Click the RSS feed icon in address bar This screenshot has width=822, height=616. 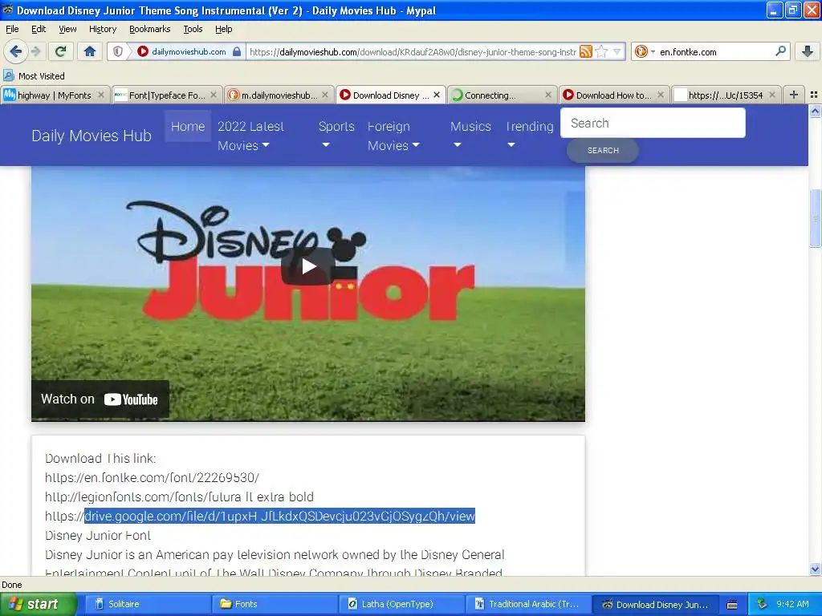[x=586, y=51]
